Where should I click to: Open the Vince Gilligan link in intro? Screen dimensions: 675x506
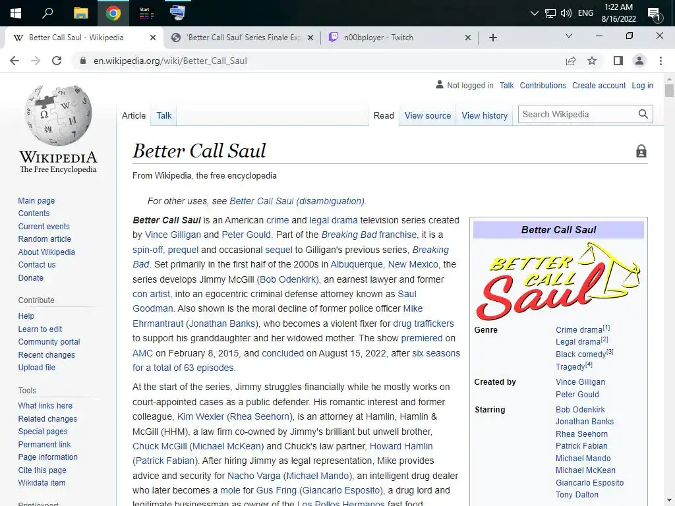click(x=173, y=235)
